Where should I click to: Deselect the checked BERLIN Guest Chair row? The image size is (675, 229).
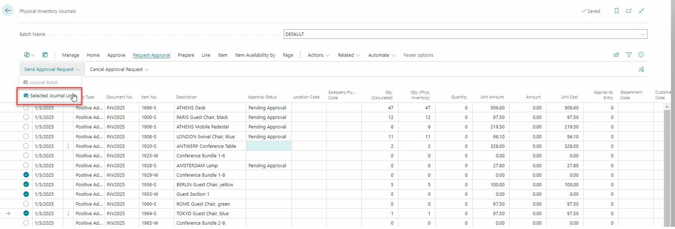26,184
